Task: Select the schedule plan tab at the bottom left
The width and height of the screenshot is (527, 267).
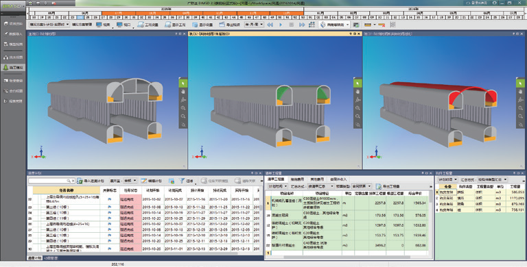Action: [34, 258]
